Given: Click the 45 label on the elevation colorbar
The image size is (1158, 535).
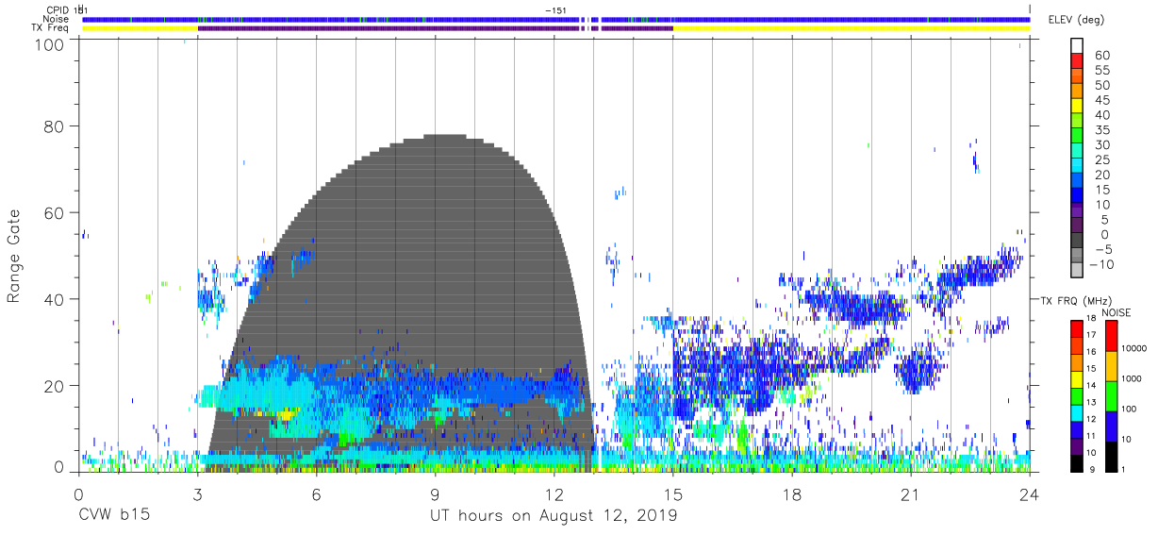Looking at the screenshot, I should click(1102, 101).
